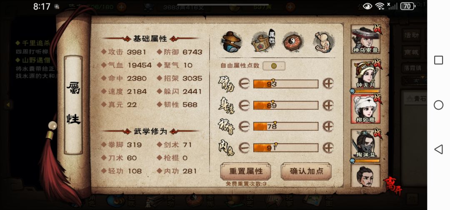Confirm points with 确认加点 button

tap(307, 171)
